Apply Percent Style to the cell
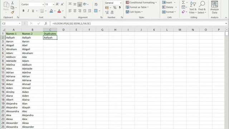The image size is (229, 129). (115, 8)
